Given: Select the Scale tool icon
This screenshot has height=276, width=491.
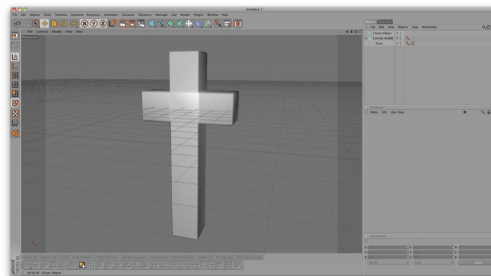Looking at the screenshot, I should (54, 24).
